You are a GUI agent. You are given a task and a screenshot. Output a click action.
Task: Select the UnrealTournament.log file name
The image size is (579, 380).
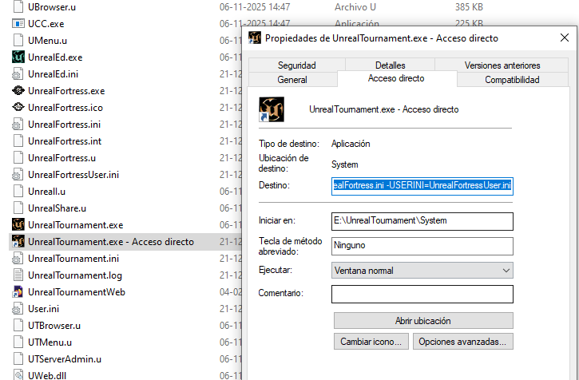coord(75,275)
